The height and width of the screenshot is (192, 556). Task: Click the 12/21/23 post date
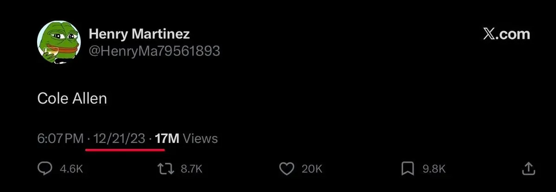click(x=119, y=138)
